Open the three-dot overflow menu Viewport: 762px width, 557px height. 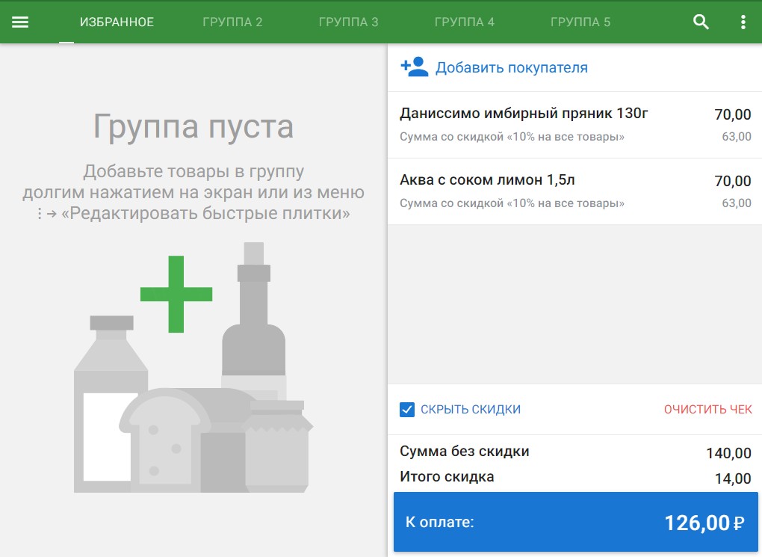[743, 22]
